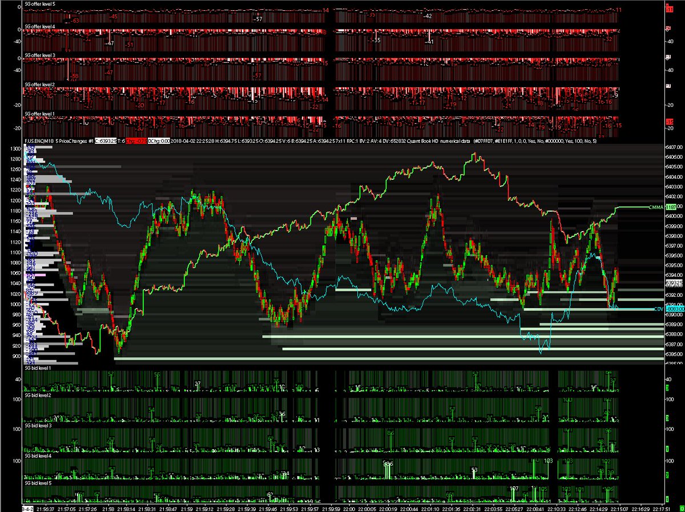Image resolution: width=685 pixels, height=512 pixels.
Task: Click the SG bid level 2 label
Action: point(38,395)
